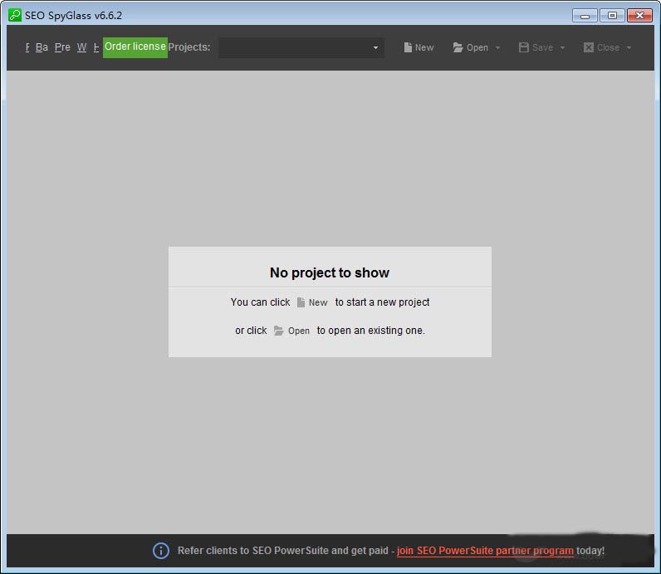Close the SEO SpyGlass window
This screenshot has height=574, width=661.
(x=639, y=16)
